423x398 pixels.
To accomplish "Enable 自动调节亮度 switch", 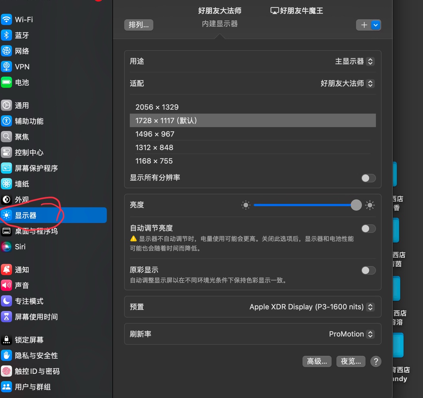I will coord(369,229).
